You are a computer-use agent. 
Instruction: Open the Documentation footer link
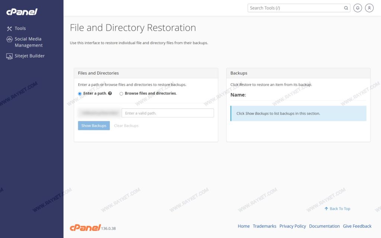tap(324, 226)
